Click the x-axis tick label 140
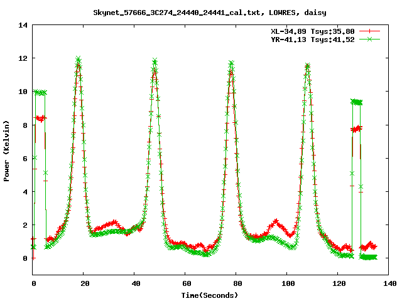 click(390, 283)
